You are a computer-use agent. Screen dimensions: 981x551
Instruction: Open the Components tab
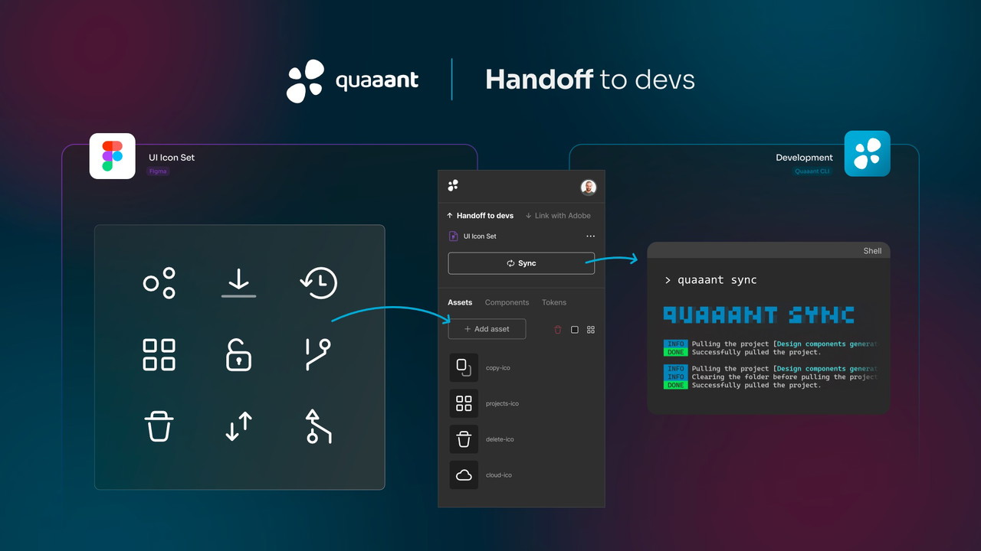(507, 302)
